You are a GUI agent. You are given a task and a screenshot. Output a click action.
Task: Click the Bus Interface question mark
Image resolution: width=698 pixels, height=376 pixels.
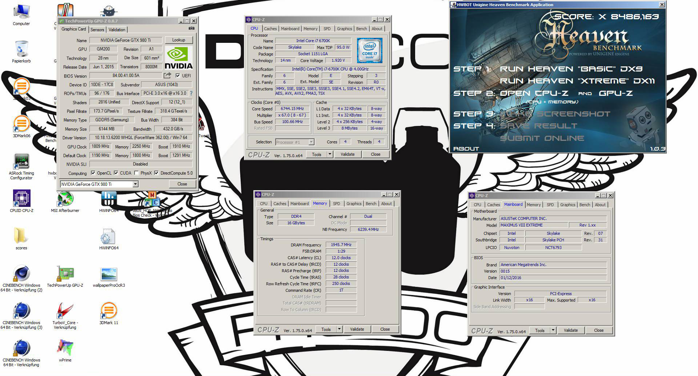click(x=191, y=93)
